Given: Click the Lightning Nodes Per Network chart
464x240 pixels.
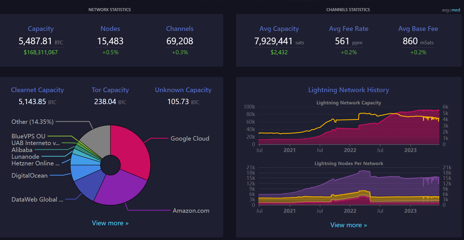Looking at the screenshot, I should [349, 187].
